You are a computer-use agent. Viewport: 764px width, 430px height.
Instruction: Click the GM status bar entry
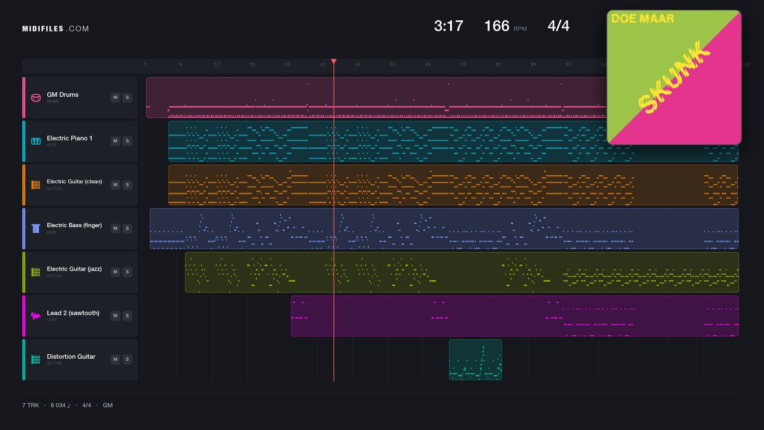click(x=107, y=406)
